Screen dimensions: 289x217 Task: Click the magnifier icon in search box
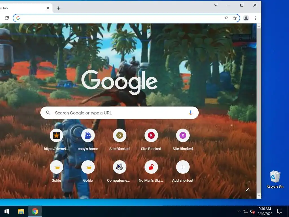[48, 113]
